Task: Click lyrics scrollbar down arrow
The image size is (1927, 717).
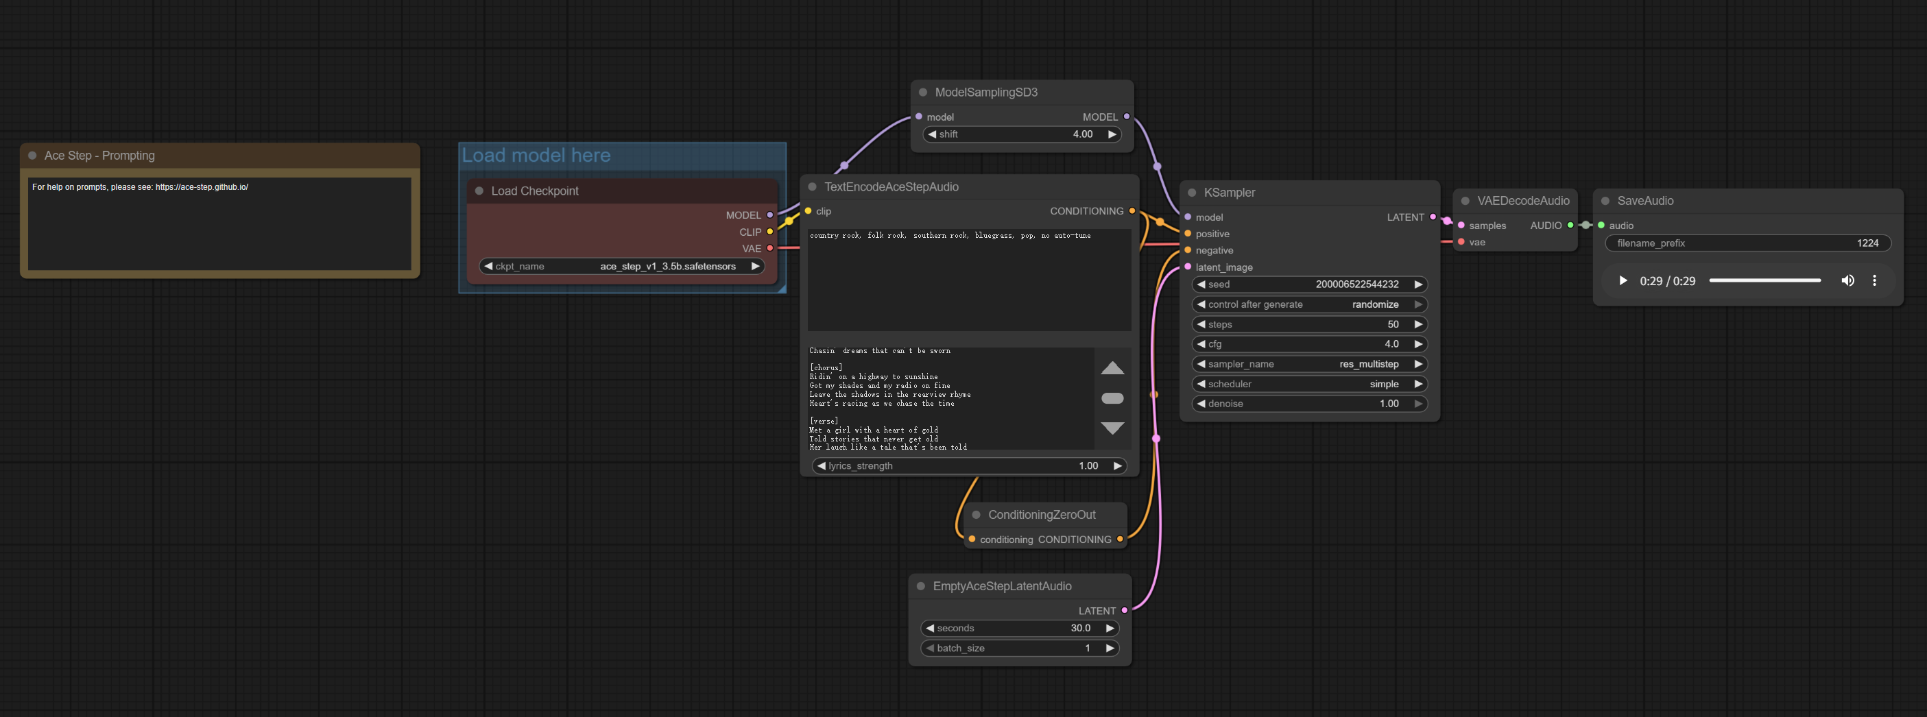Action: pos(1112,428)
